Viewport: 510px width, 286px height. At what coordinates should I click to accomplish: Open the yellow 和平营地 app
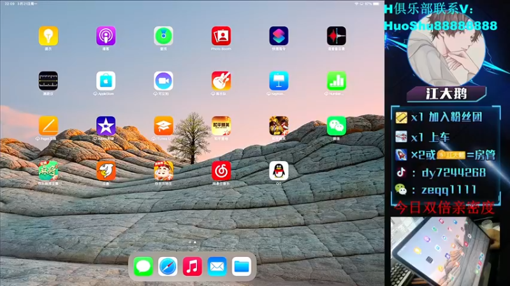click(221, 126)
